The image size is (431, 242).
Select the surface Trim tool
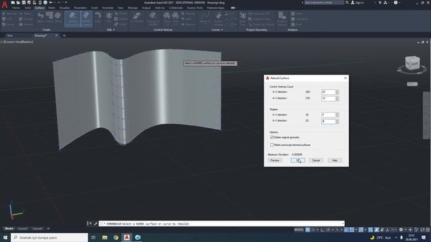click(x=109, y=17)
